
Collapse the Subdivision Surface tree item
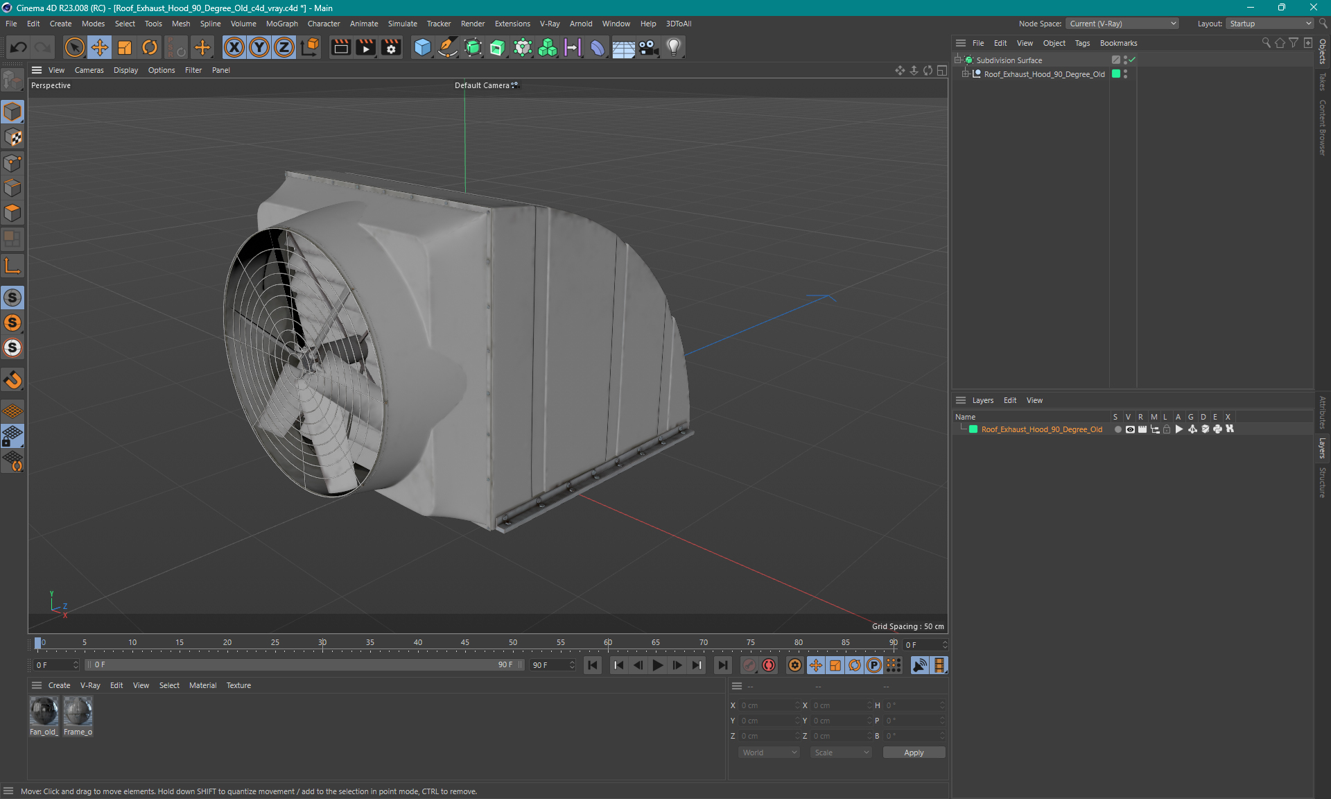(958, 60)
